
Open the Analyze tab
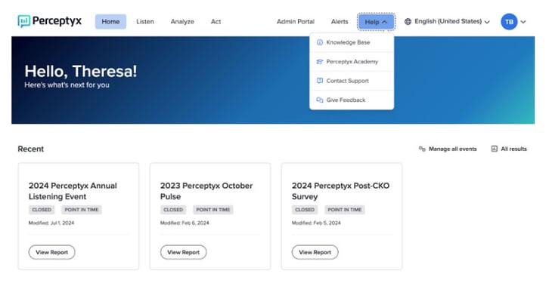tap(182, 22)
